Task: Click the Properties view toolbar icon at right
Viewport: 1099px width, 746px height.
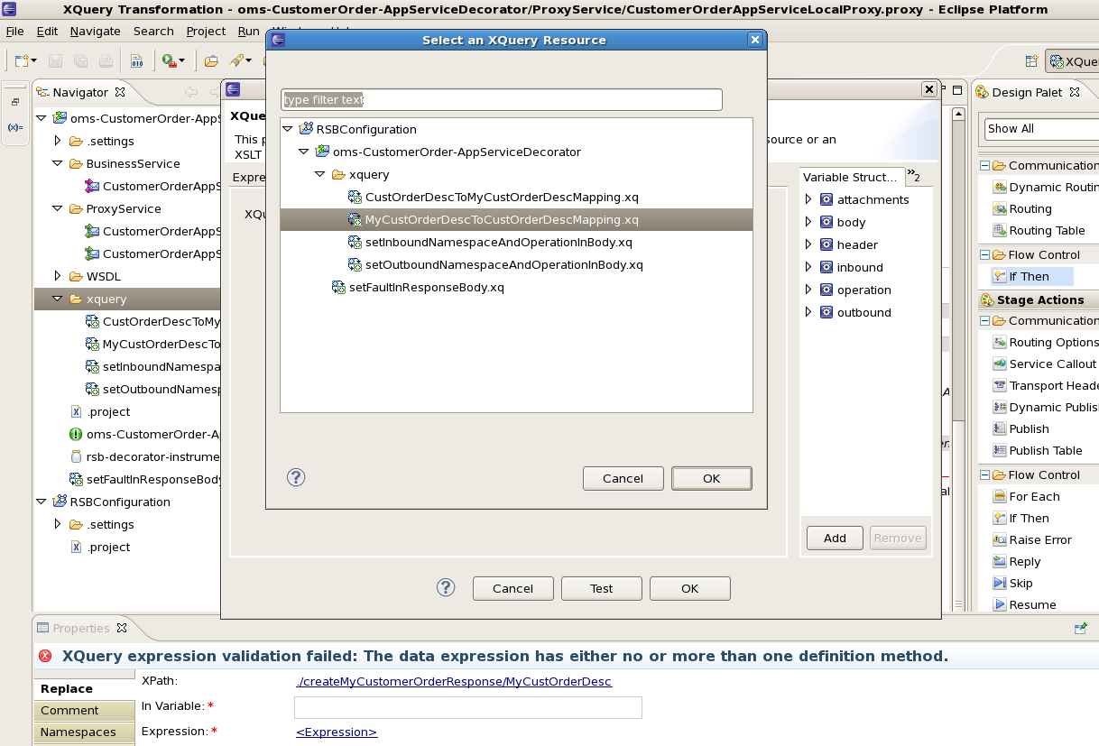Action: tap(1080, 628)
